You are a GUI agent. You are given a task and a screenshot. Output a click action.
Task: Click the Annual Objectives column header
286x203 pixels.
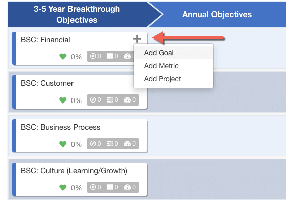tap(217, 14)
